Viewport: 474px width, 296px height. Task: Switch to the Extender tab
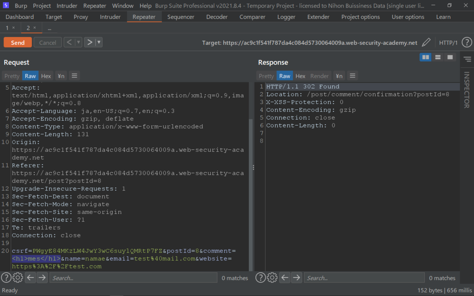click(x=318, y=17)
